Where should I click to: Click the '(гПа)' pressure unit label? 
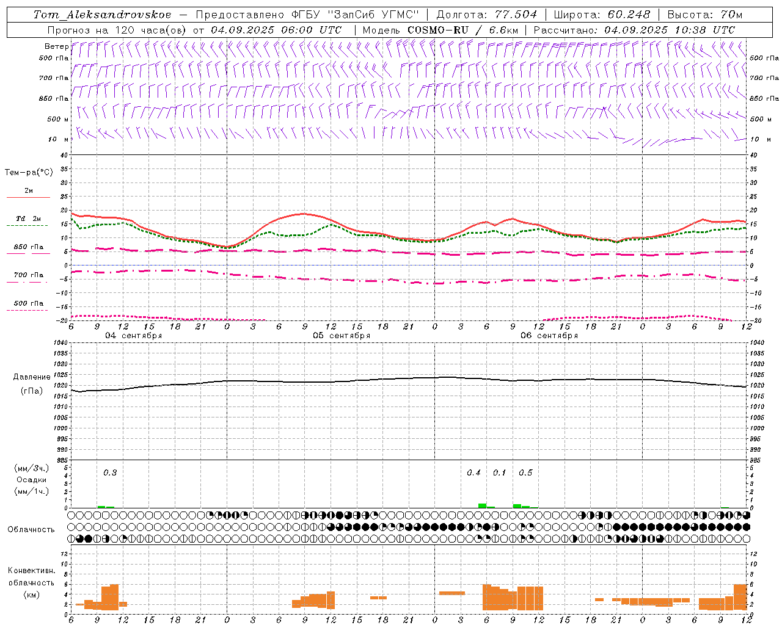pos(32,391)
